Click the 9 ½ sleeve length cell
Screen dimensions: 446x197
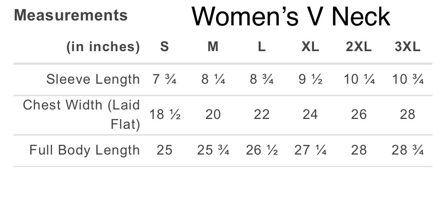(310, 80)
